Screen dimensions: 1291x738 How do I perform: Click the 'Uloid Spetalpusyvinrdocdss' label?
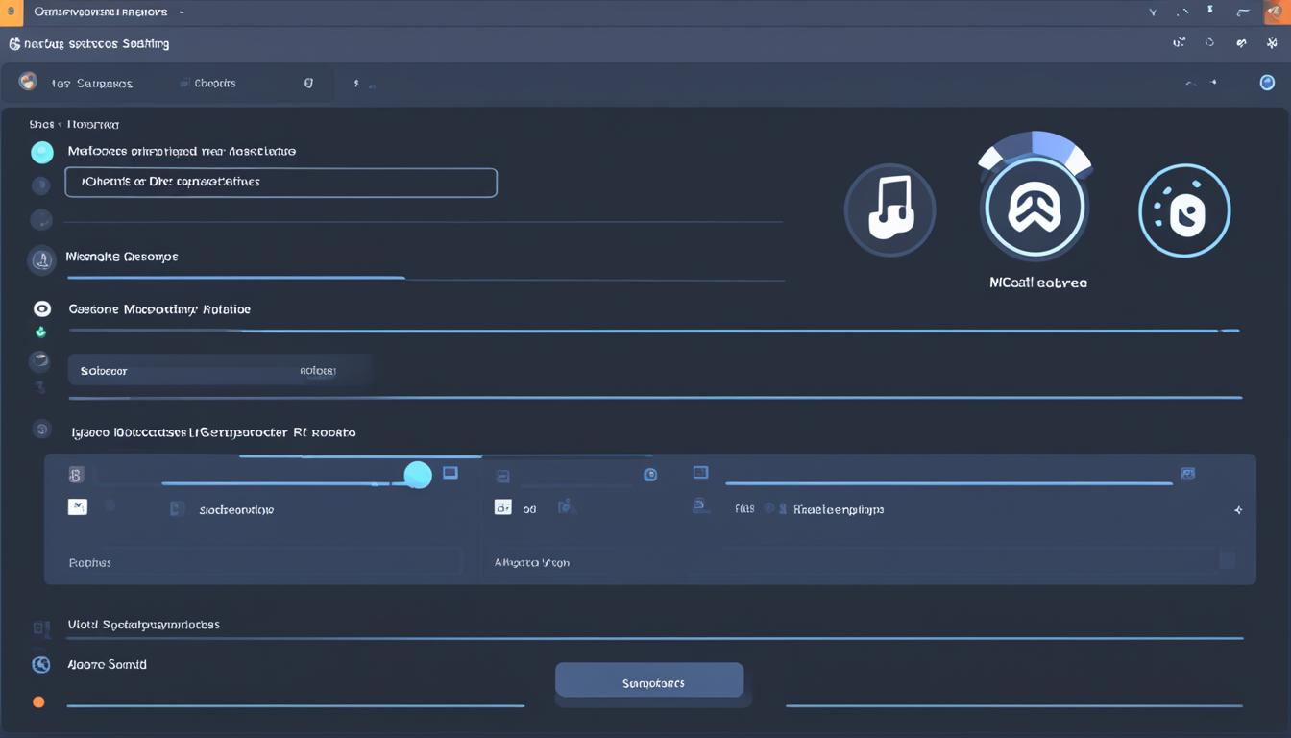[x=143, y=625]
